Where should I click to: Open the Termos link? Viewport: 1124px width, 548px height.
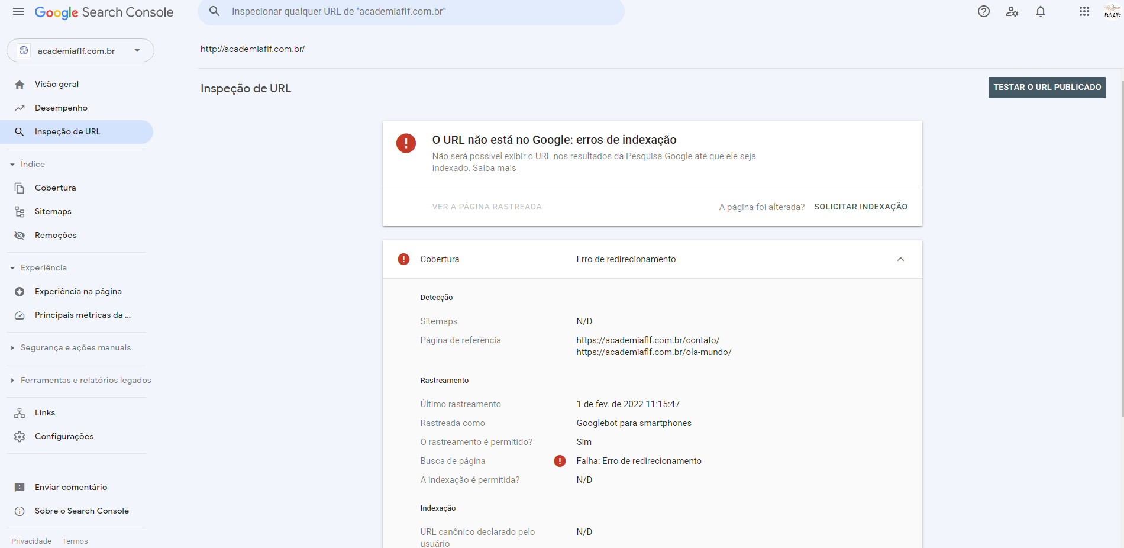75,541
